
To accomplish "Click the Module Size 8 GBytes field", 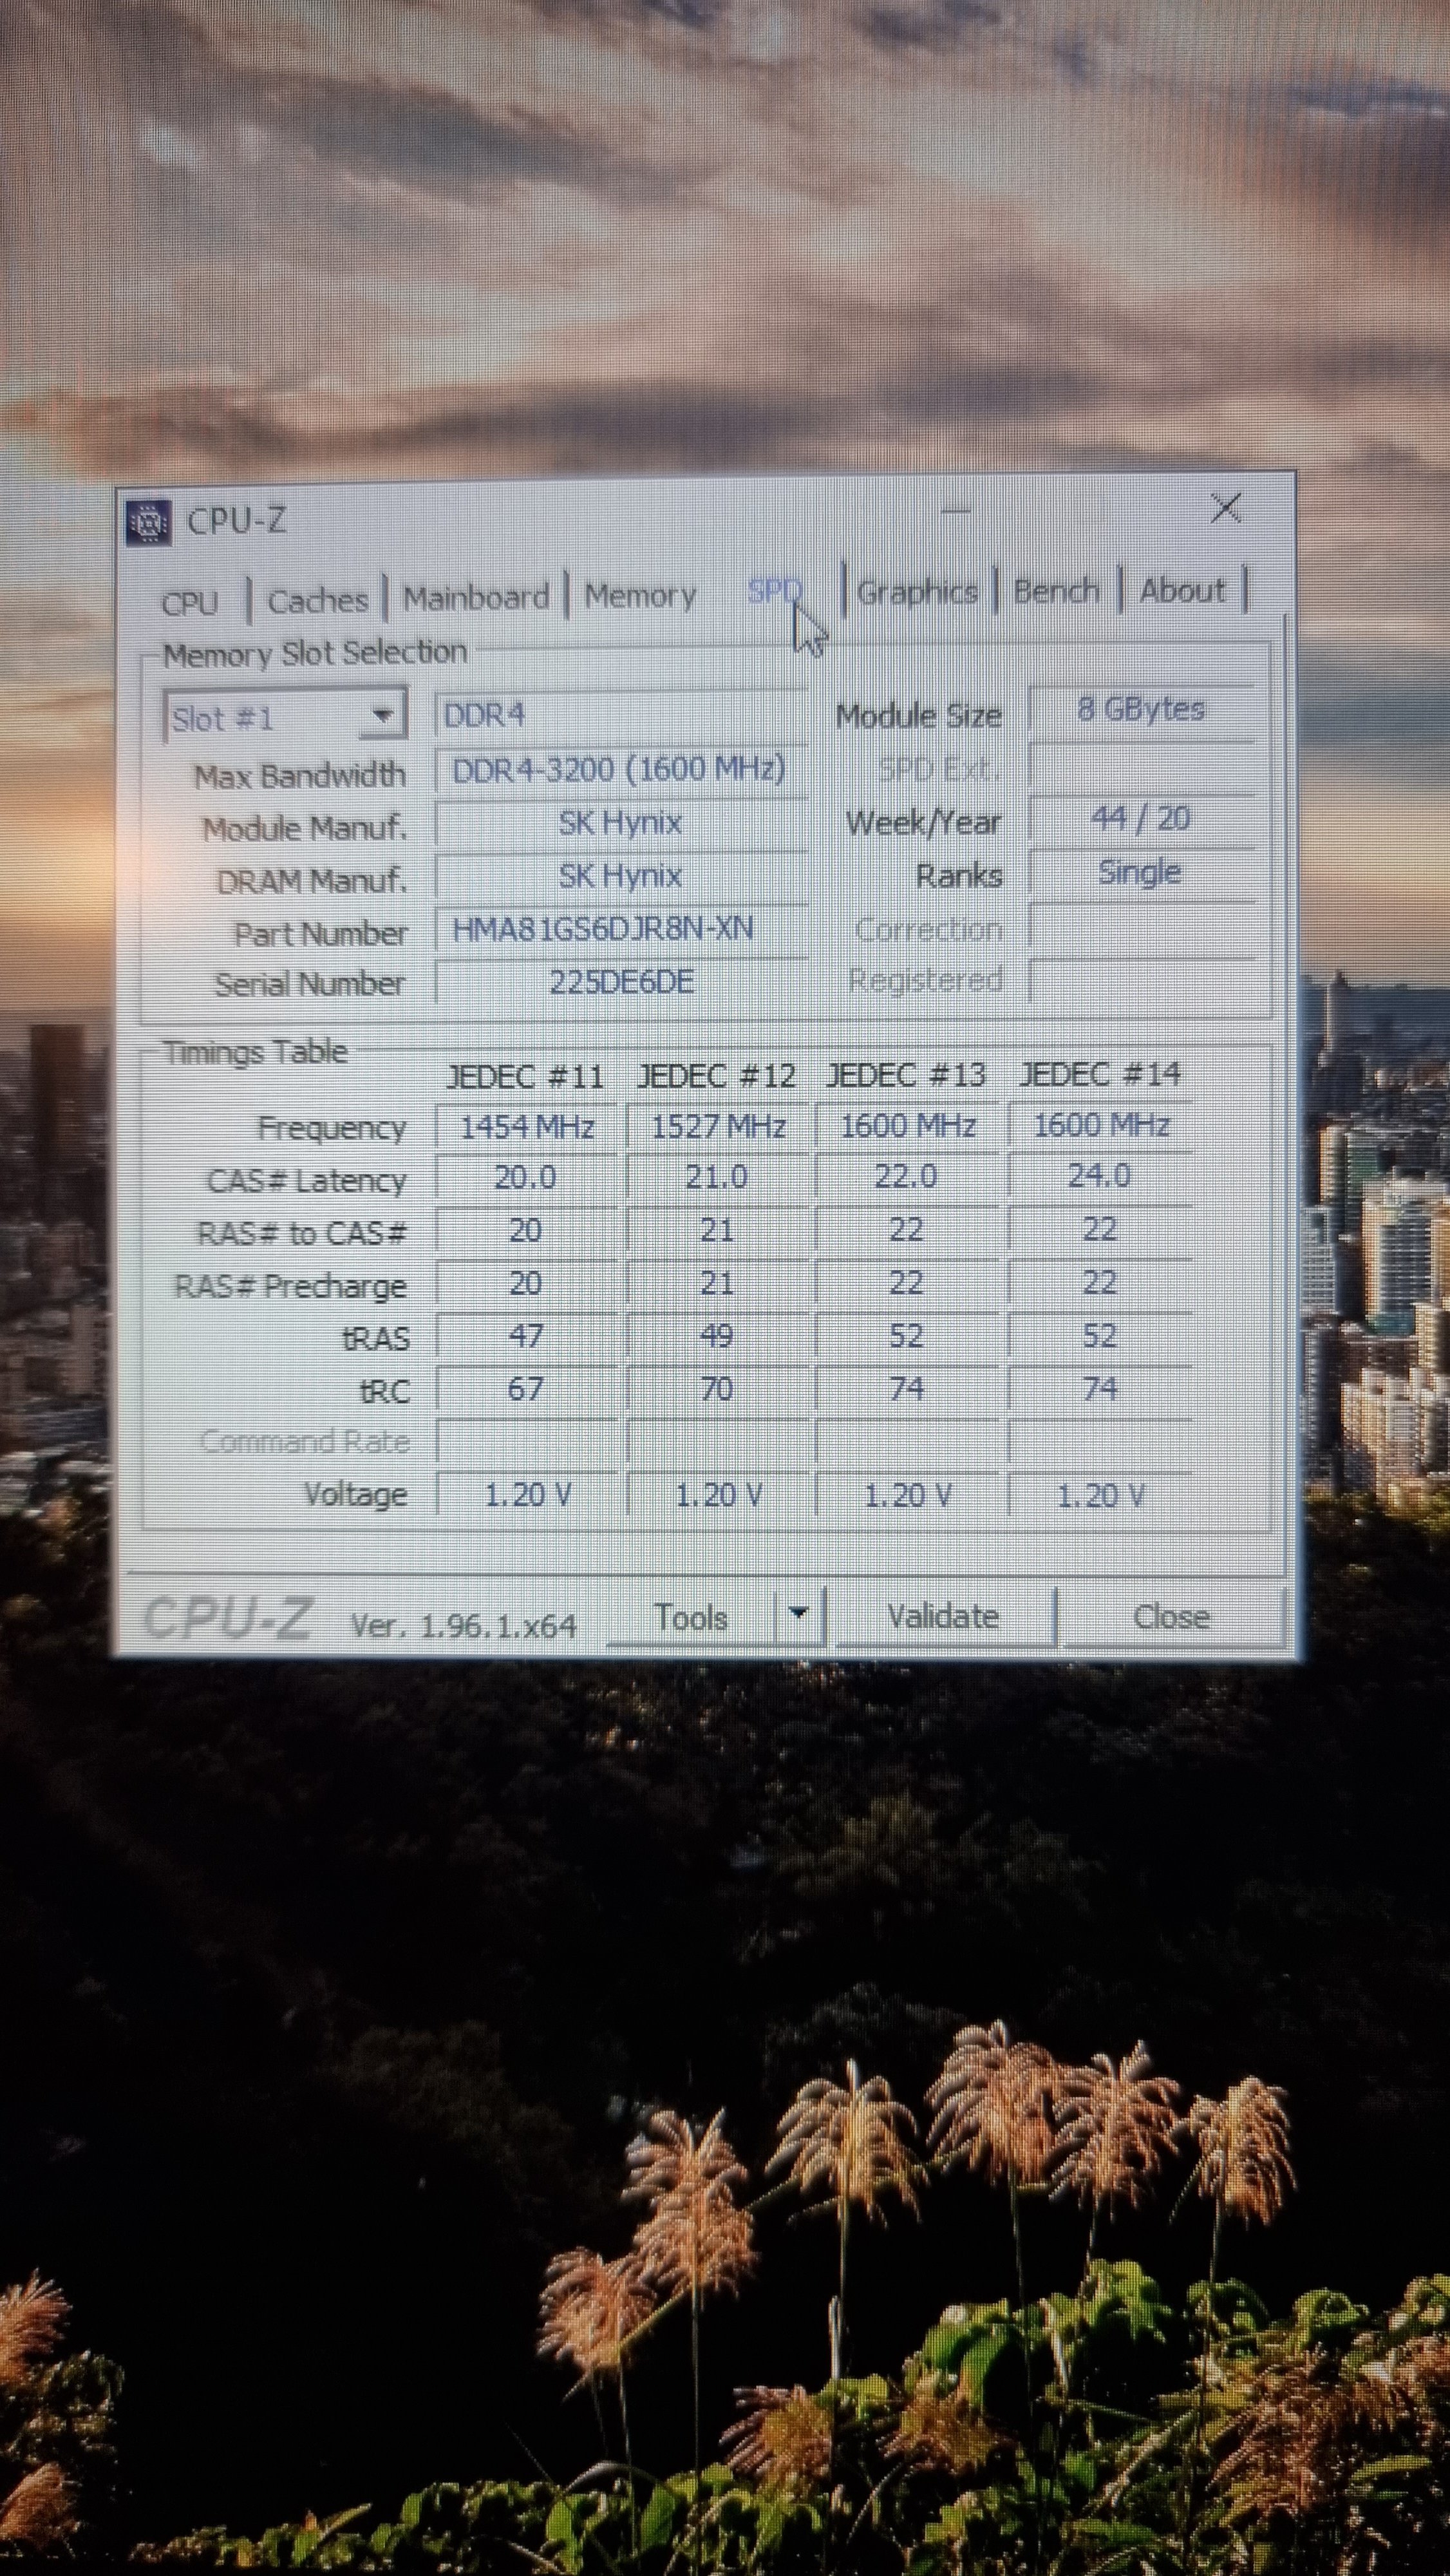I will coord(1141,710).
